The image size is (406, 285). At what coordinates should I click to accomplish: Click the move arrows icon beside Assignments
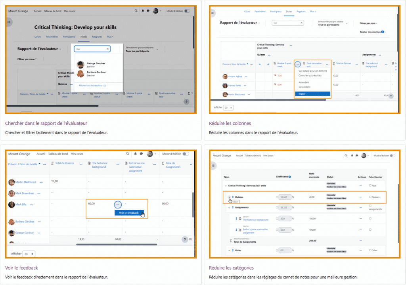(233, 207)
